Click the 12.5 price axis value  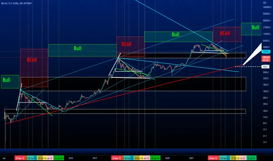pyautogui.click(x=265, y=142)
